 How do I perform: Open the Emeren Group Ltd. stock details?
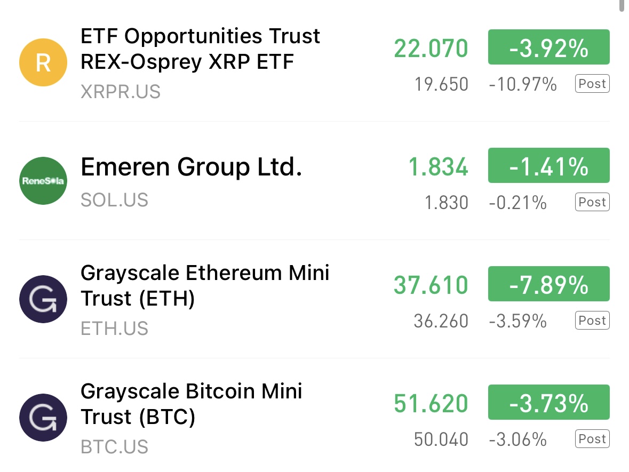click(192, 167)
